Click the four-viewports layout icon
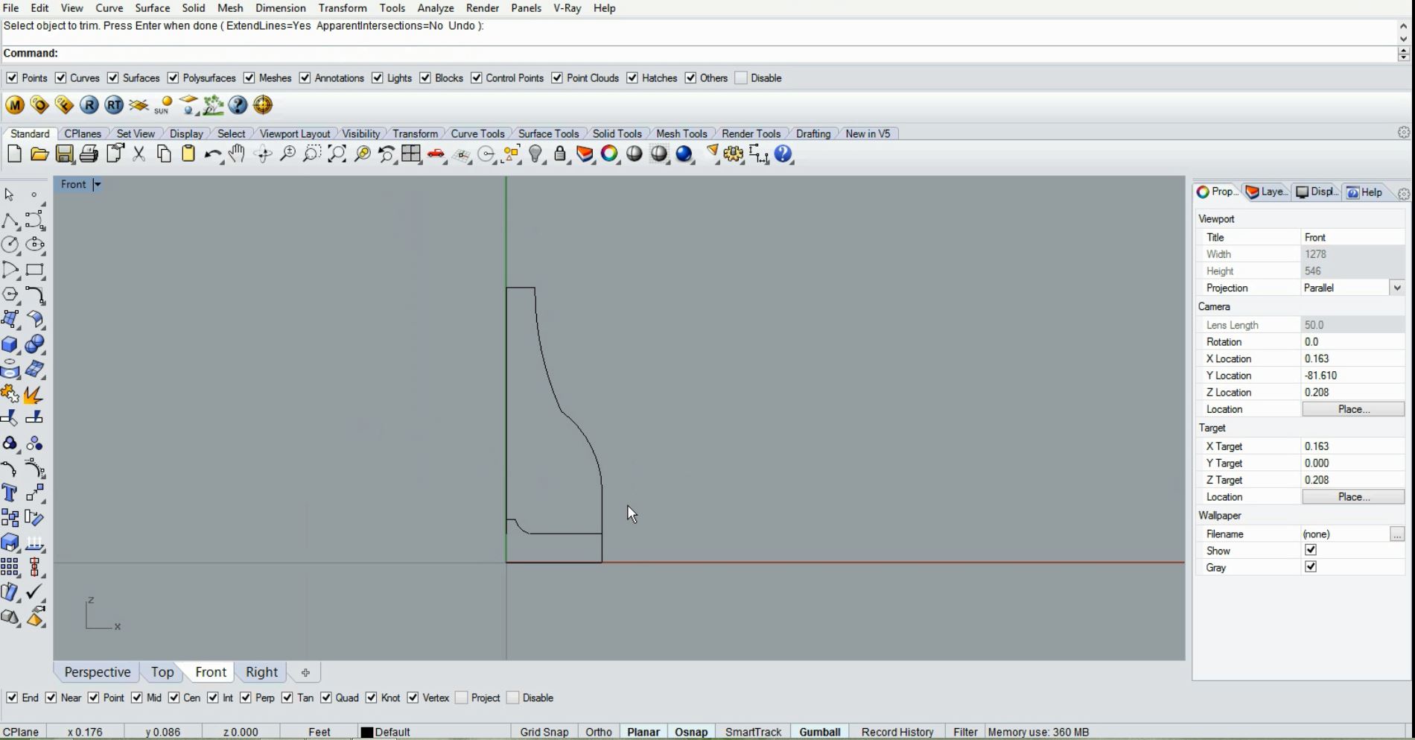The width and height of the screenshot is (1415, 740). click(411, 154)
